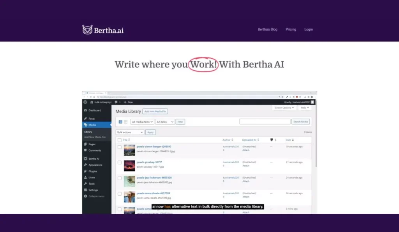The height and width of the screenshot is (232, 399).
Task: Sort by Date column header
Action: point(290,140)
